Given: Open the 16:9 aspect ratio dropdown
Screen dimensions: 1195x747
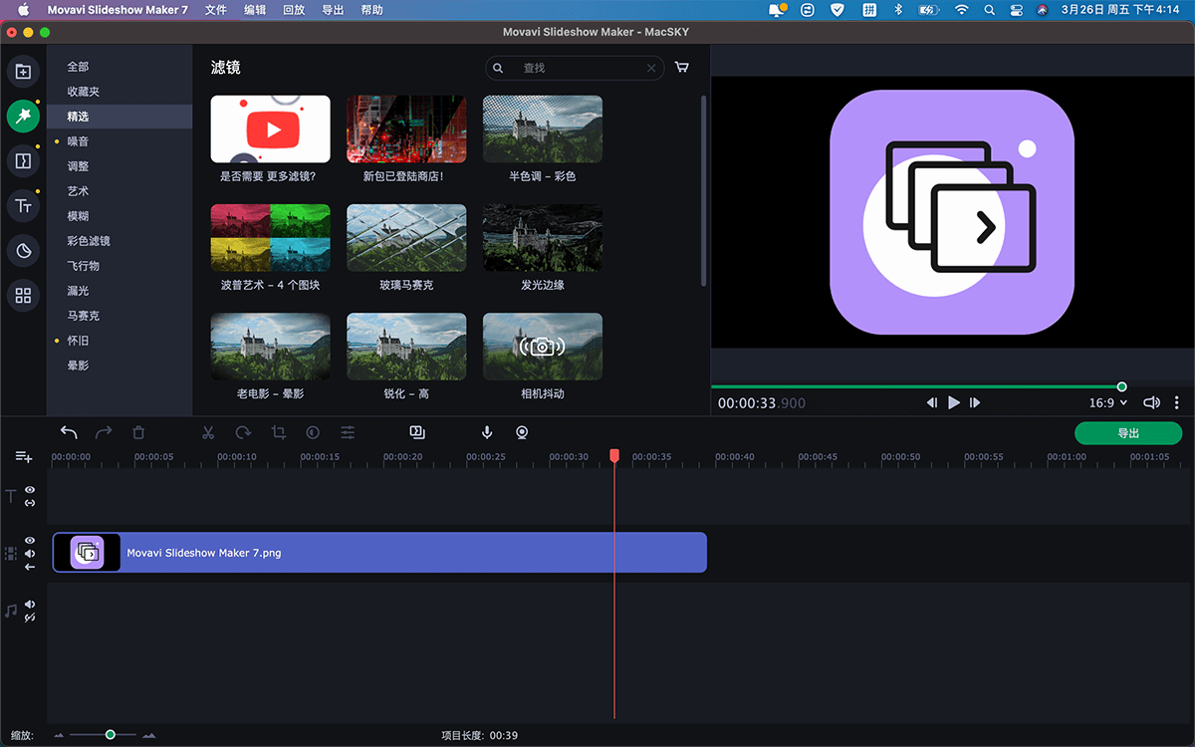Looking at the screenshot, I should [x=1107, y=402].
